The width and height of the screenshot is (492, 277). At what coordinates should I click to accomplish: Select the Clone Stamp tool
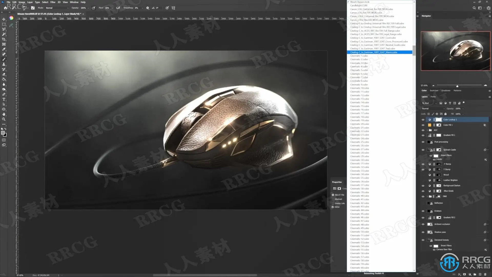coord(4,64)
